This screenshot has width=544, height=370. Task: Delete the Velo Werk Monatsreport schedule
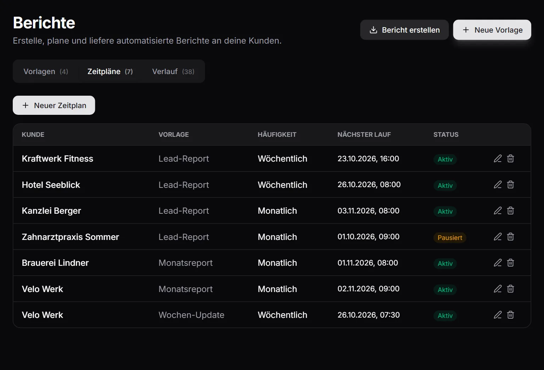[x=510, y=289]
